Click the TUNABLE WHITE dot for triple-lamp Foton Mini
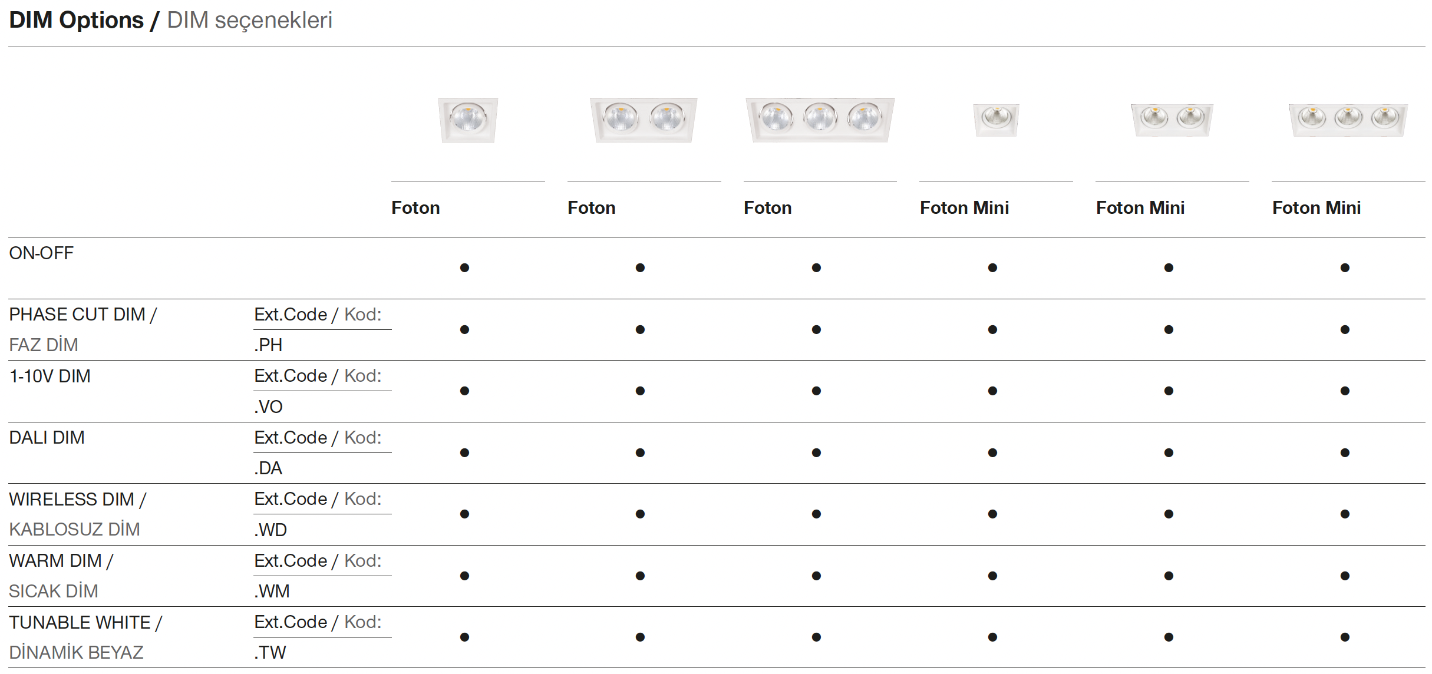The height and width of the screenshot is (674, 1432). [1345, 637]
